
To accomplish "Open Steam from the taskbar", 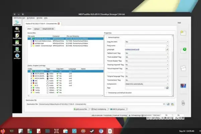I will [x=92, y=131].
